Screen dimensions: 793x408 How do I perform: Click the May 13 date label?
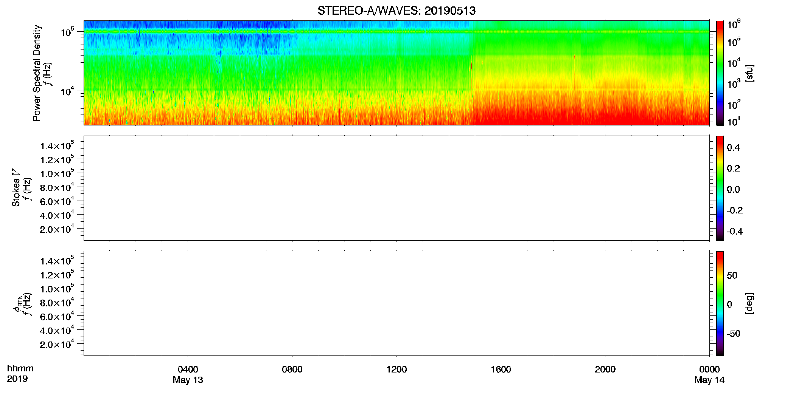[x=188, y=380]
